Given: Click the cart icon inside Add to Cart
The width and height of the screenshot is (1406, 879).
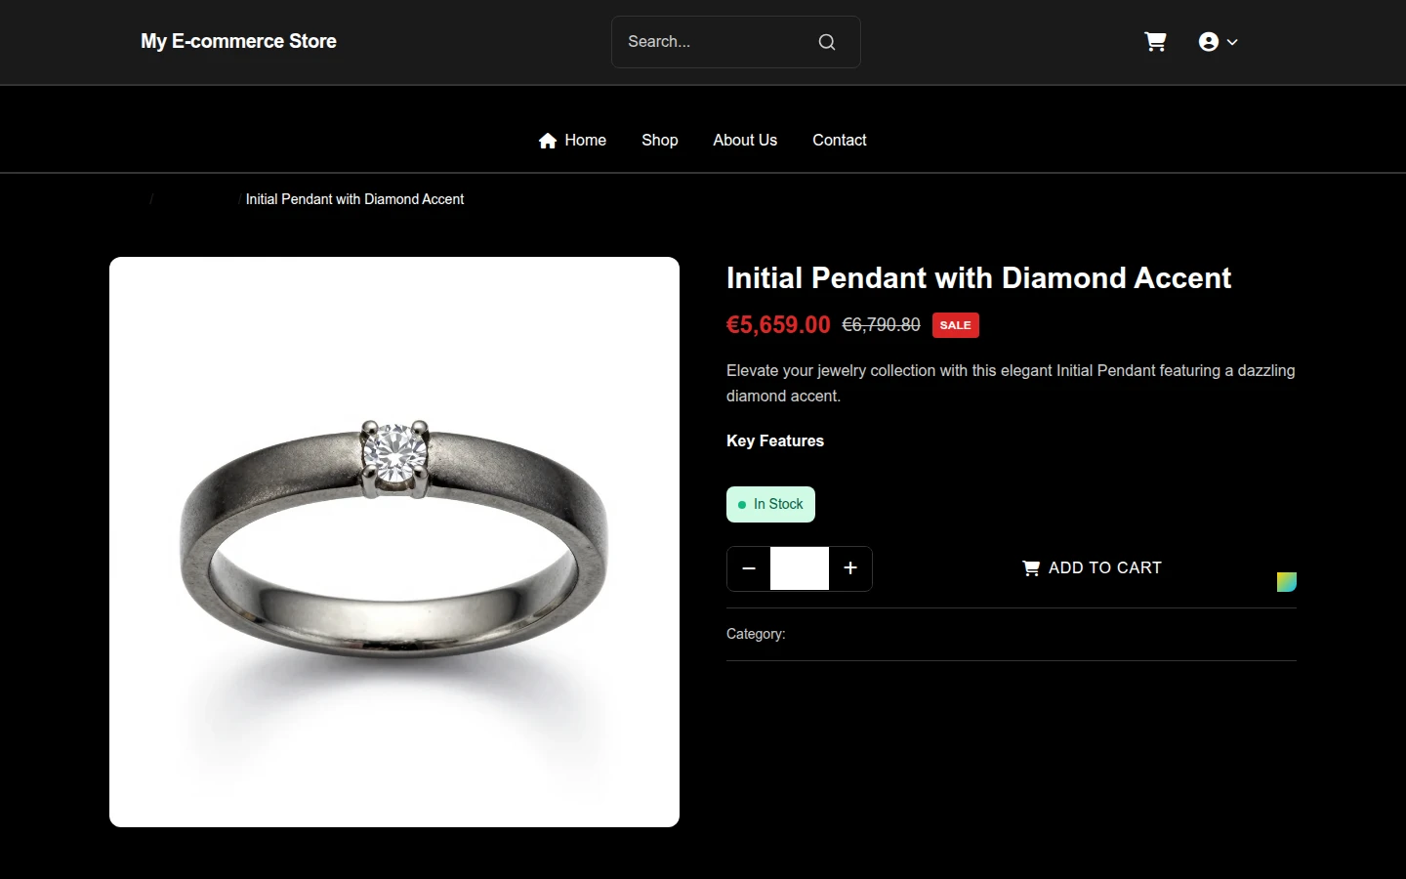Looking at the screenshot, I should [1031, 568].
